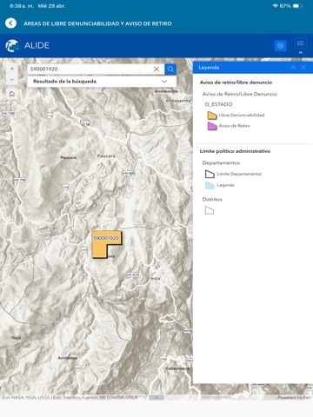Run search with magnifier button
The image size is (313, 417).
(x=170, y=69)
